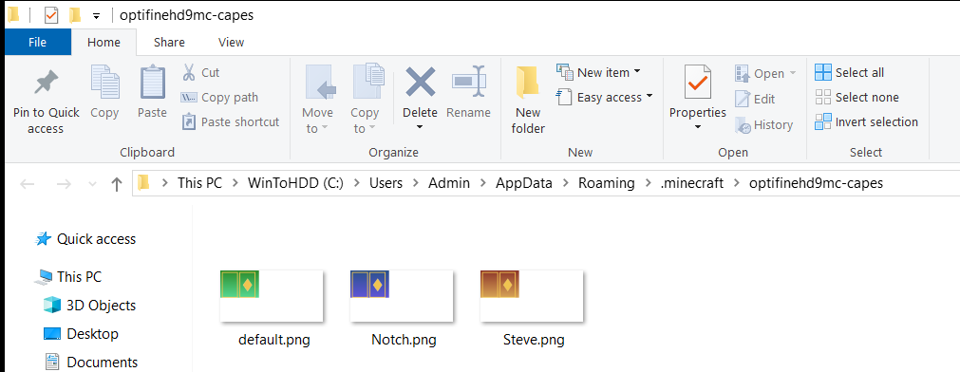Go forward with the right arrow
960x372 pixels.
64,183
